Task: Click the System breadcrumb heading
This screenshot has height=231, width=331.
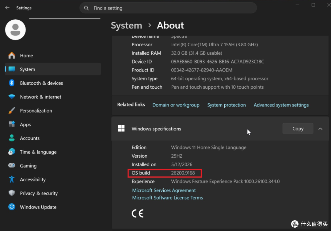Action: [127, 25]
